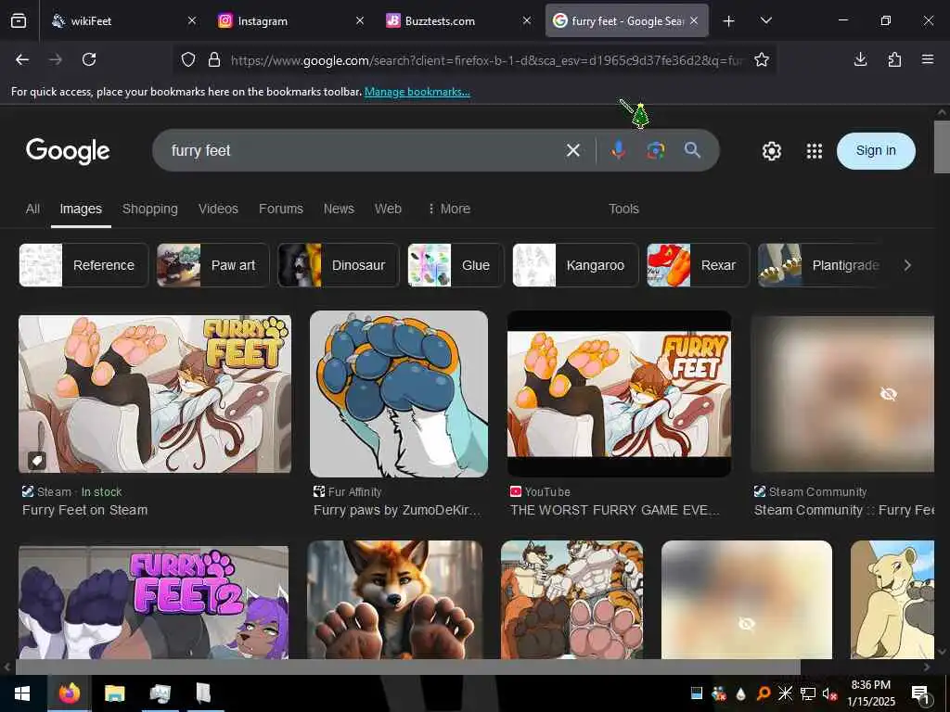Expand the list all tabs chevron

pos(765,21)
